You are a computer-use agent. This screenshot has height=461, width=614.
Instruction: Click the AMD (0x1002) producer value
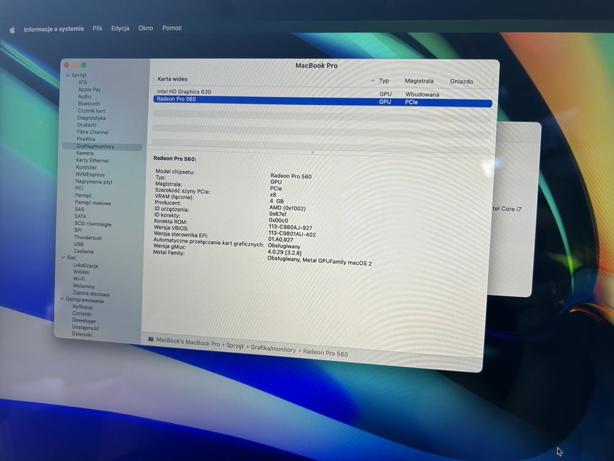tap(287, 208)
